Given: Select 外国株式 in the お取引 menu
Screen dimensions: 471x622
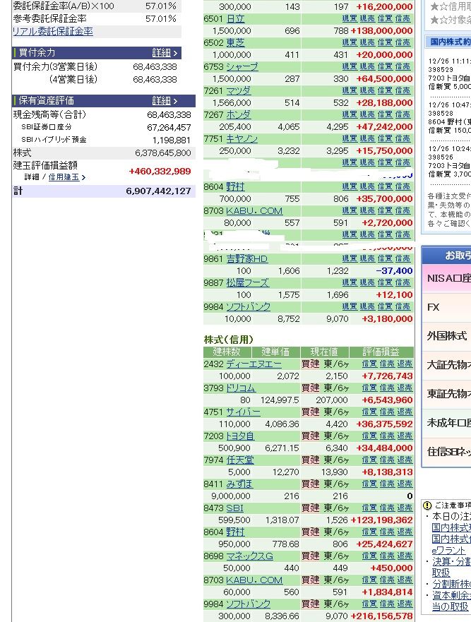Looking at the screenshot, I should tap(446, 336).
